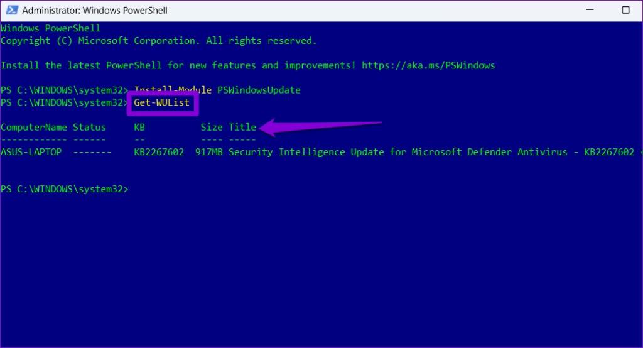Click the Administrator: Windows PowerShell title text
This screenshot has width=643, height=348.
pyautogui.click(x=95, y=10)
